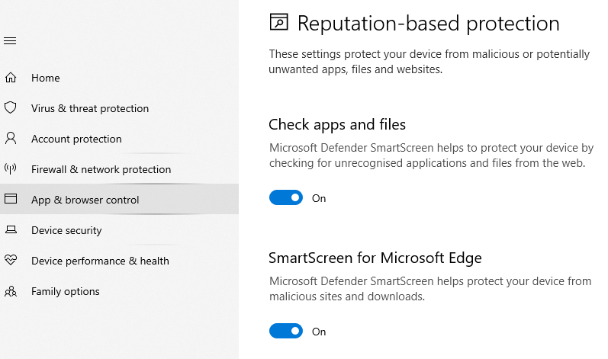
Task: Select App & browser control item
Action: (85, 200)
